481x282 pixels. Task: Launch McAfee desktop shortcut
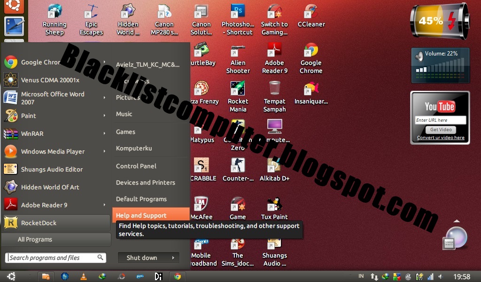tap(202, 208)
